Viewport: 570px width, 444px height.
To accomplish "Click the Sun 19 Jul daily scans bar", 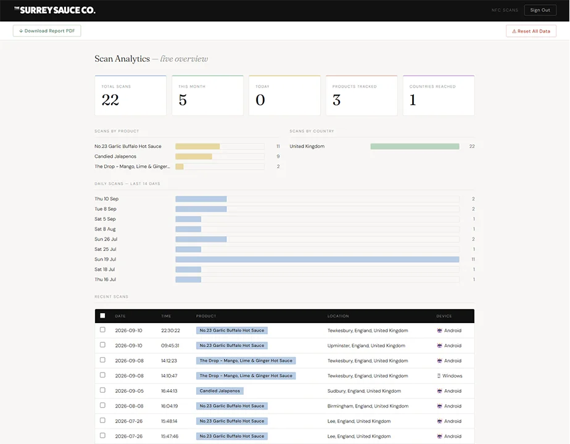I will tap(317, 260).
